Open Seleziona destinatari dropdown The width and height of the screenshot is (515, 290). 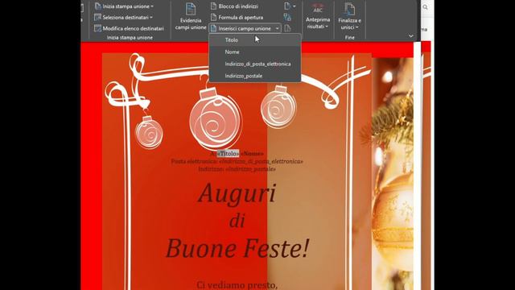123,18
